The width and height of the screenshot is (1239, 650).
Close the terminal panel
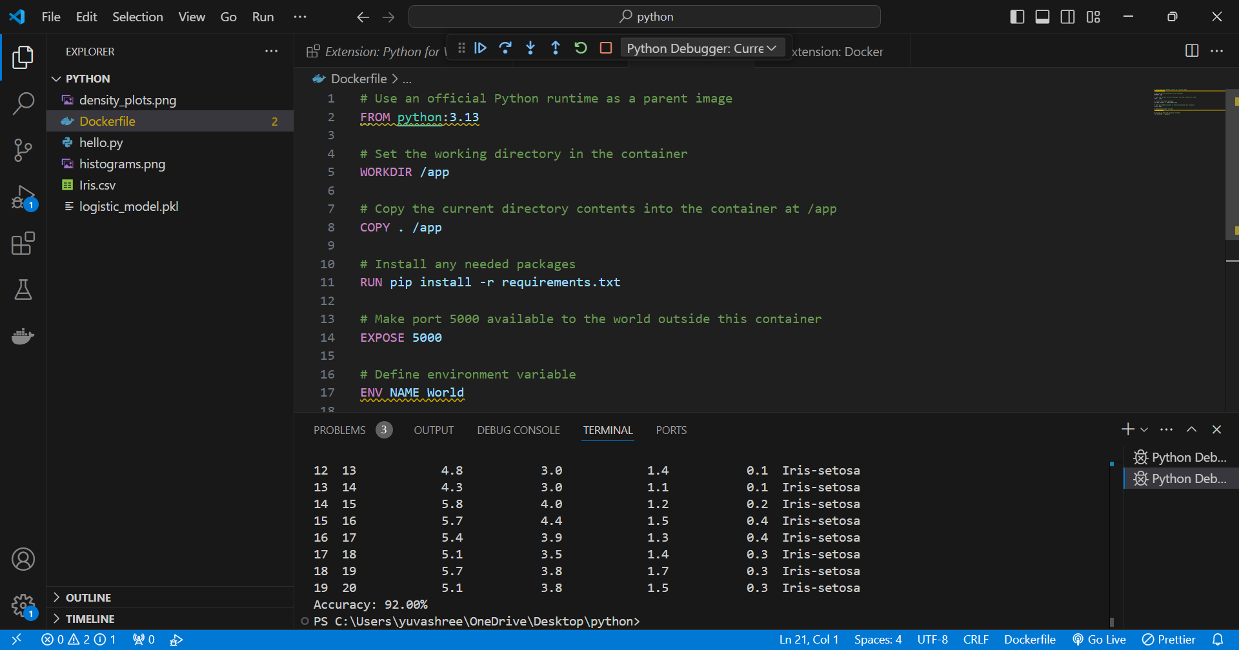(x=1217, y=429)
